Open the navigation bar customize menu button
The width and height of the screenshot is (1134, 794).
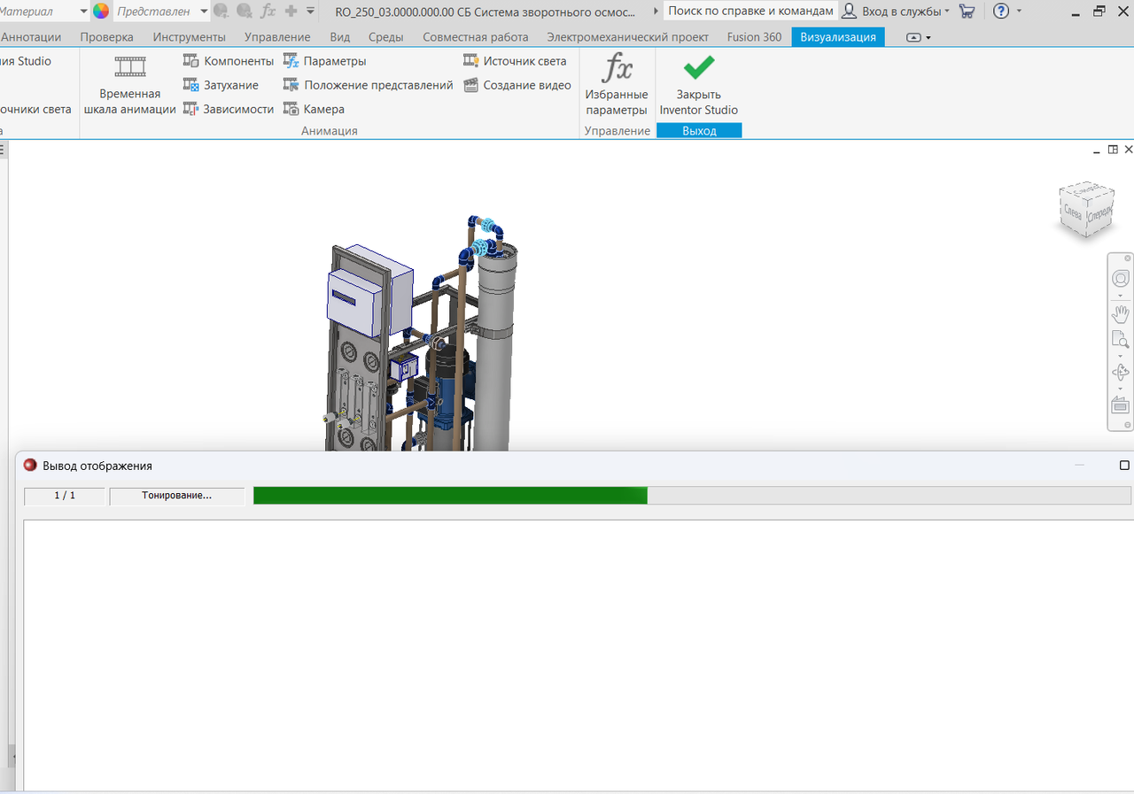(1128, 423)
